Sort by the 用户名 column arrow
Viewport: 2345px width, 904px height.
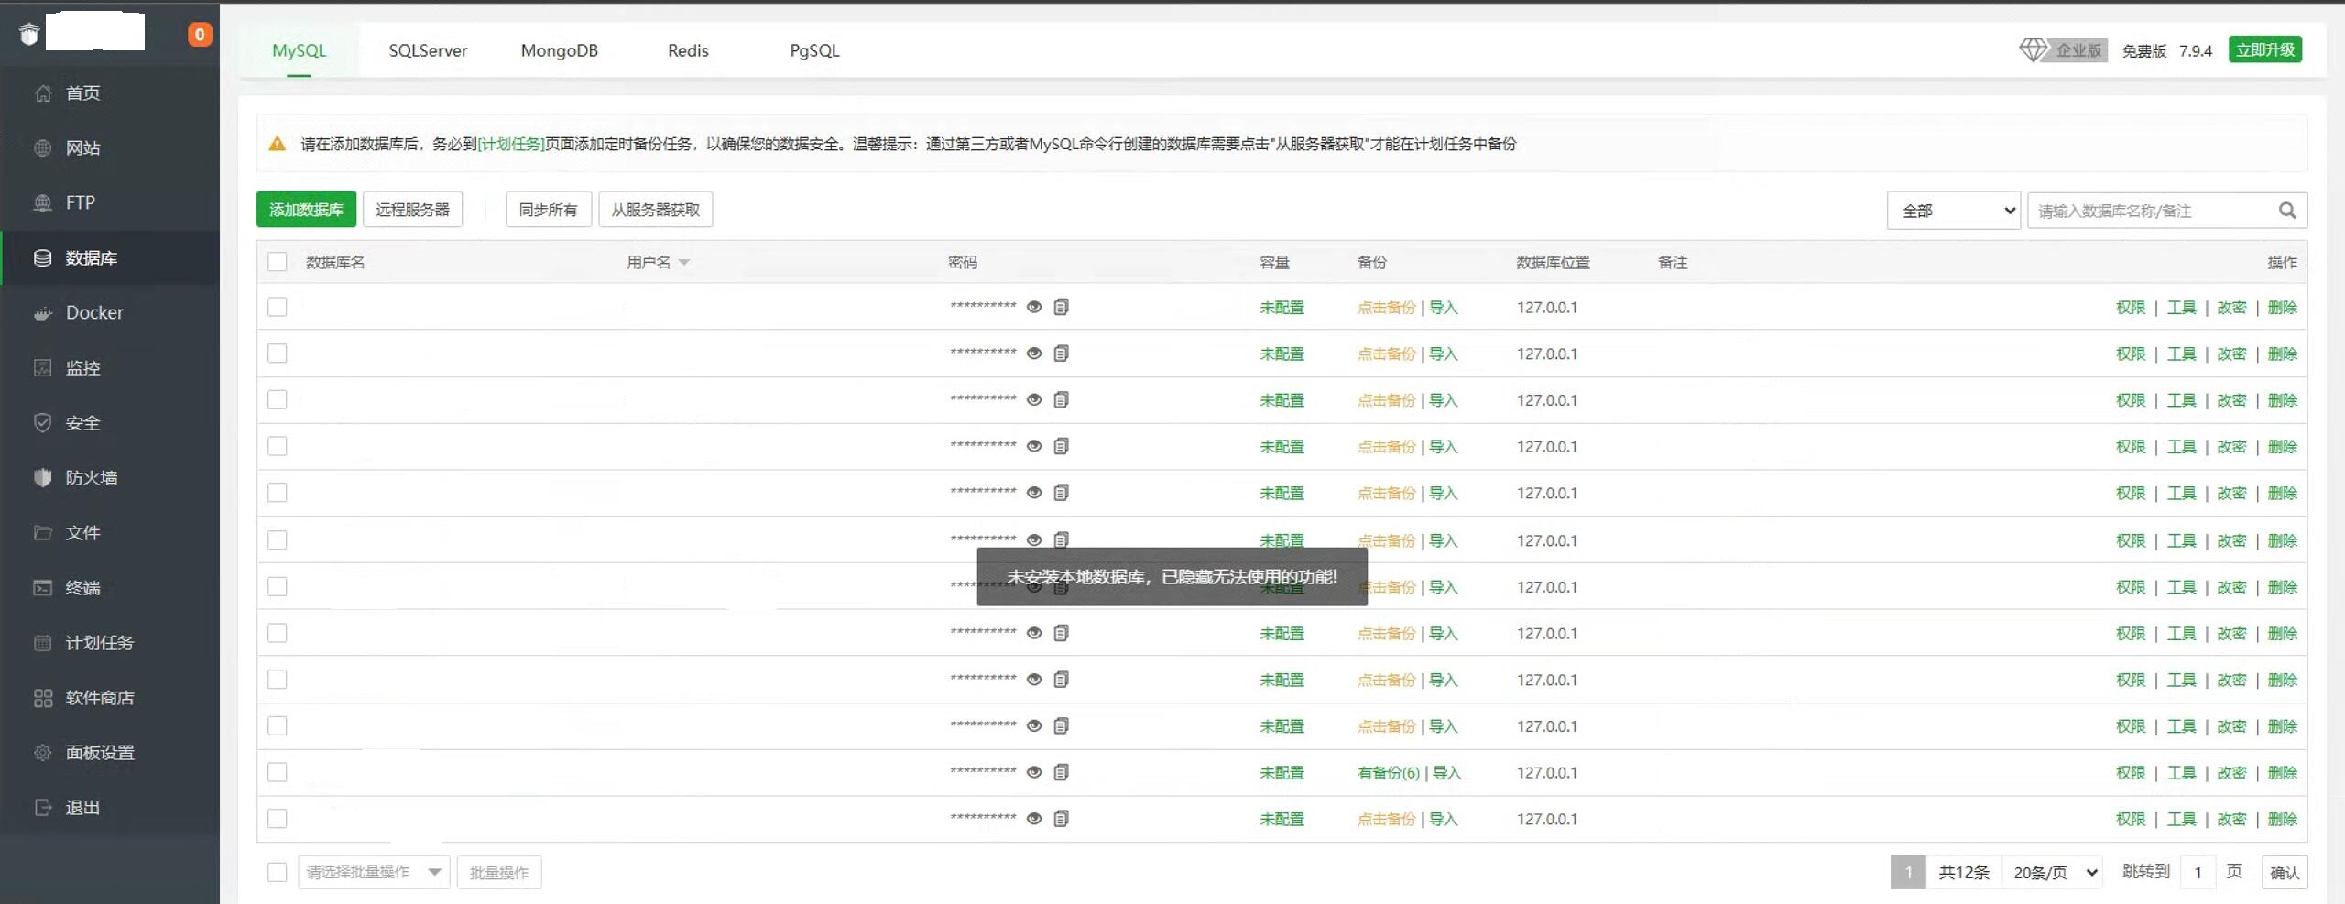point(683,263)
